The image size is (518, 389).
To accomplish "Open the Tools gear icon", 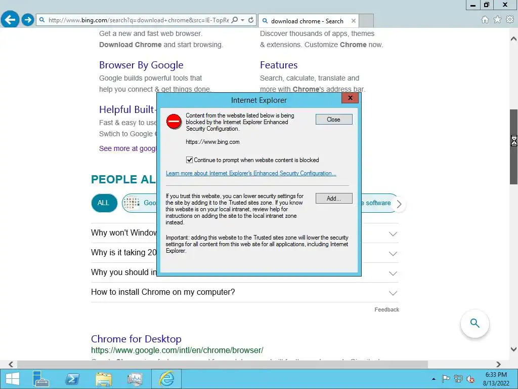I will click(x=510, y=20).
